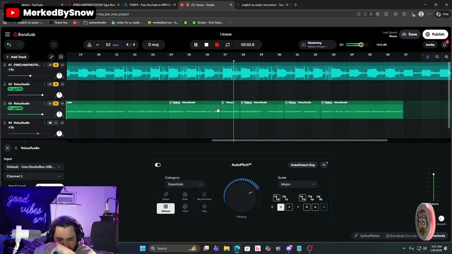Image resolution: width=452 pixels, height=254 pixels.
Task: Open Lyrics/Notes panel
Action: (367, 236)
